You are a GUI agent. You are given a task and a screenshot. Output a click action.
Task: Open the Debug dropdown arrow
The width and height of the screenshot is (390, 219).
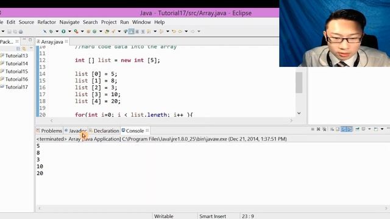click(x=57, y=32)
